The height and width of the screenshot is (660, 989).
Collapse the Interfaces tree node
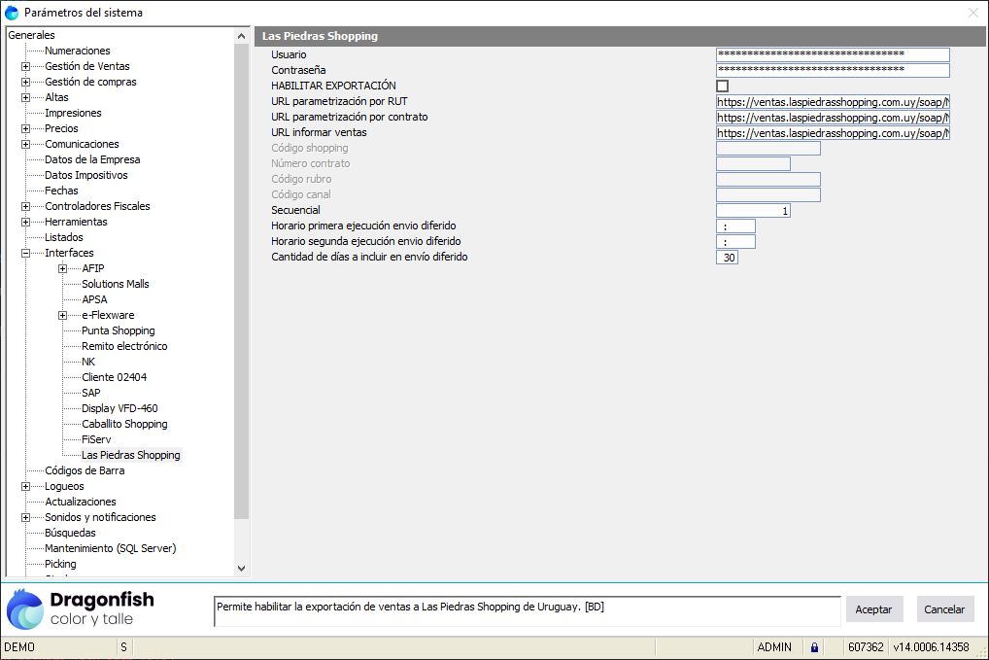point(26,253)
